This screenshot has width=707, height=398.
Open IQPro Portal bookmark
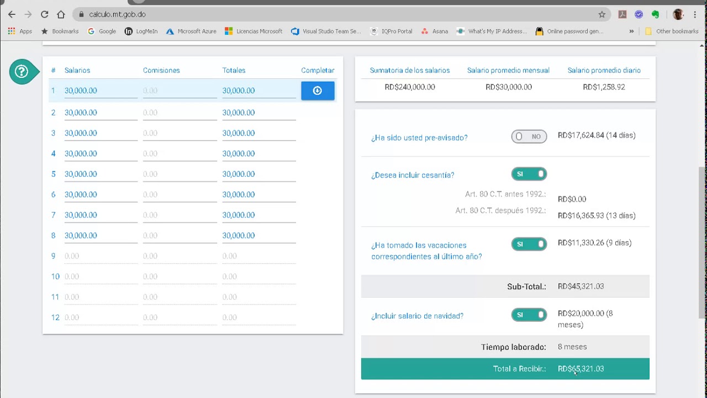coord(391,32)
